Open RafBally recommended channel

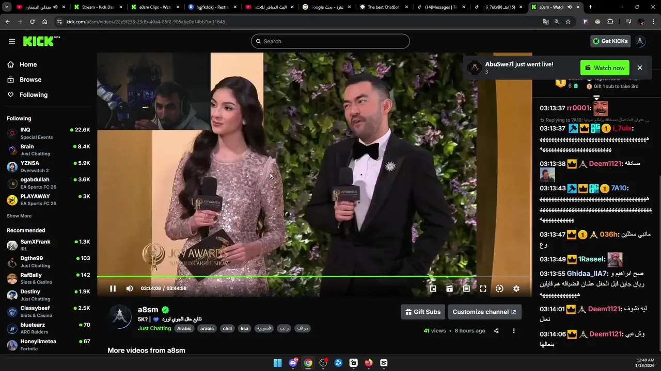(x=49, y=278)
